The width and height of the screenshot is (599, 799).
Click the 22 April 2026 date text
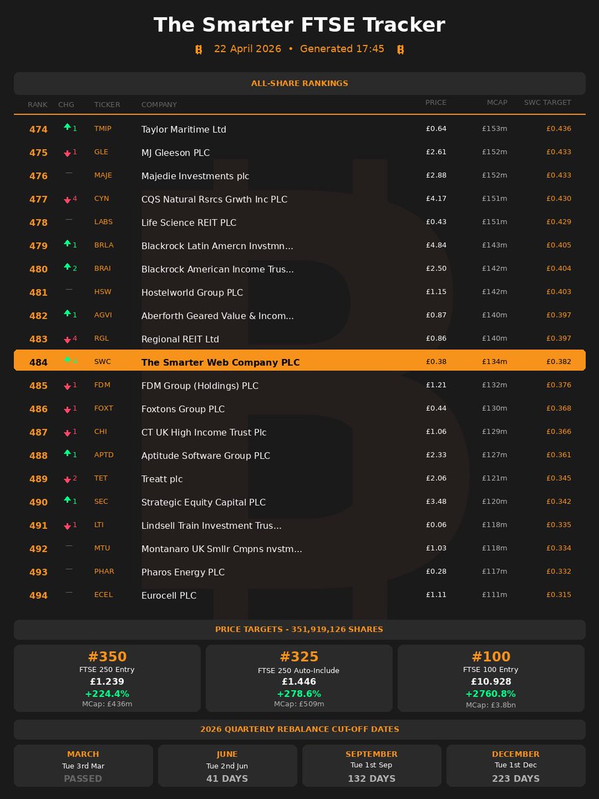(x=248, y=49)
